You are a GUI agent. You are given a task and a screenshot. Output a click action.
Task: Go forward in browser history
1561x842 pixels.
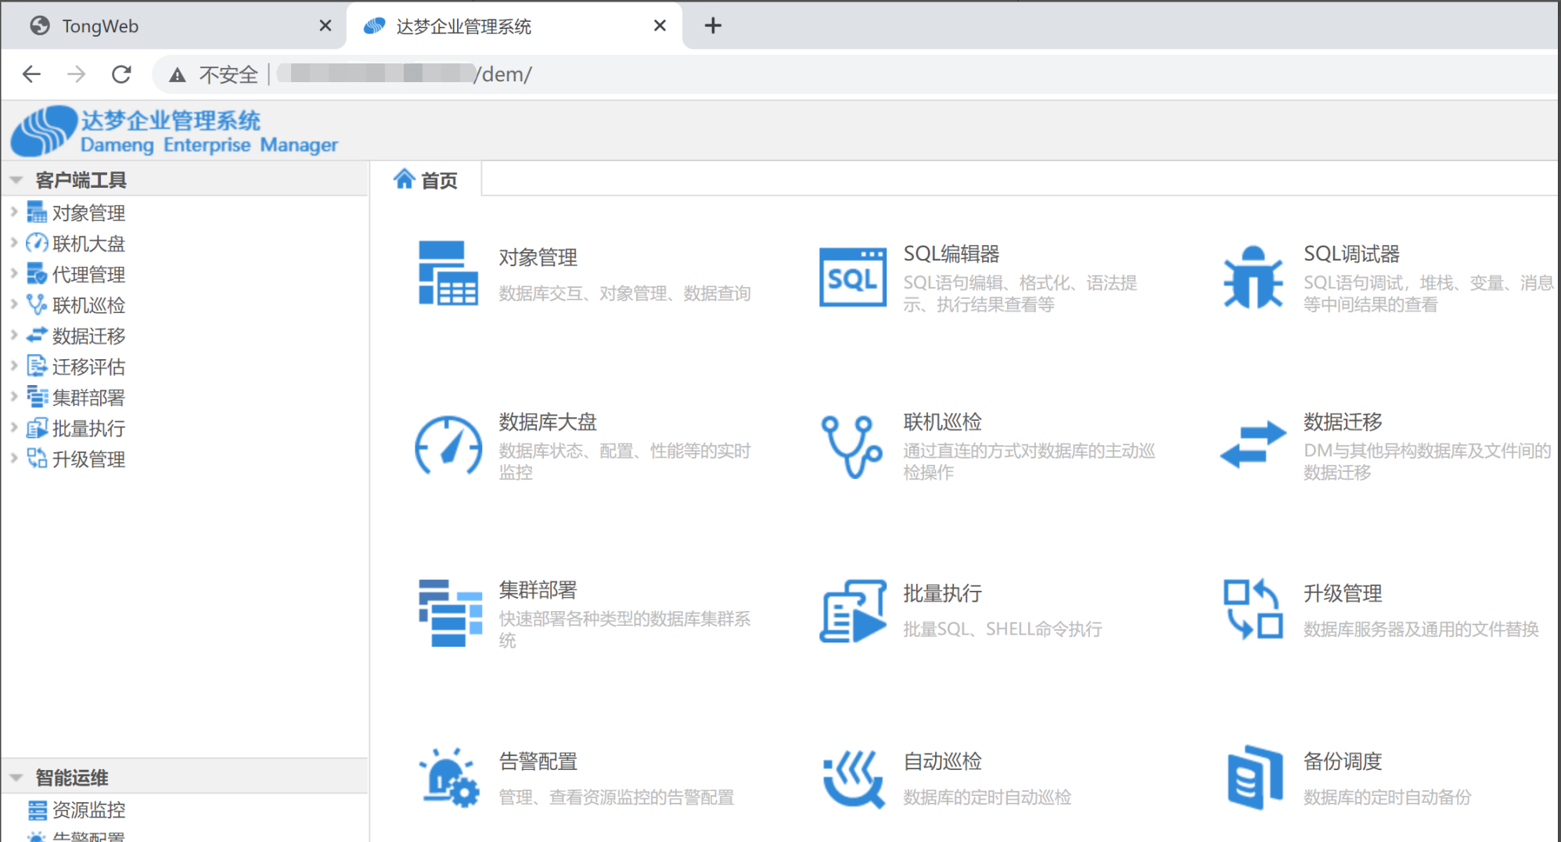(x=76, y=74)
